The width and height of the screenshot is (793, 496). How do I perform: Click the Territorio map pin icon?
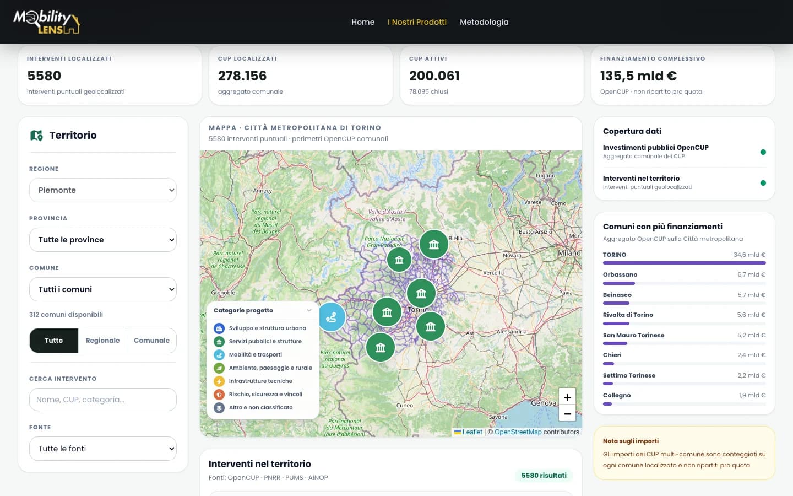pos(36,136)
